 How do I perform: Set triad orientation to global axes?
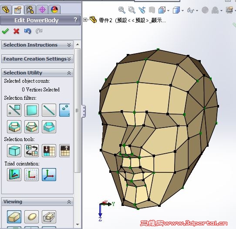click(x=49, y=175)
